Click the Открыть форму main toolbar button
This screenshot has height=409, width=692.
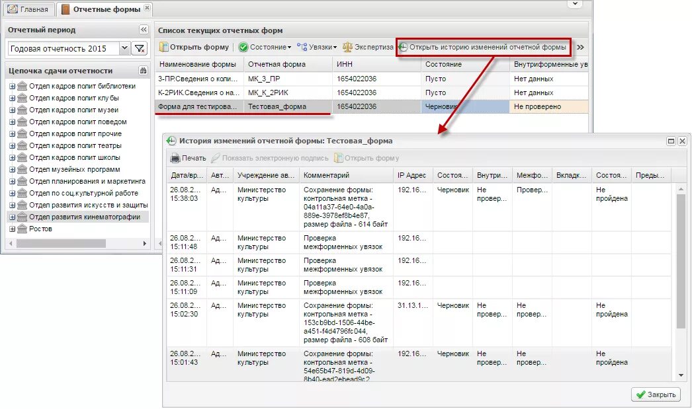pyautogui.click(x=195, y=47)
